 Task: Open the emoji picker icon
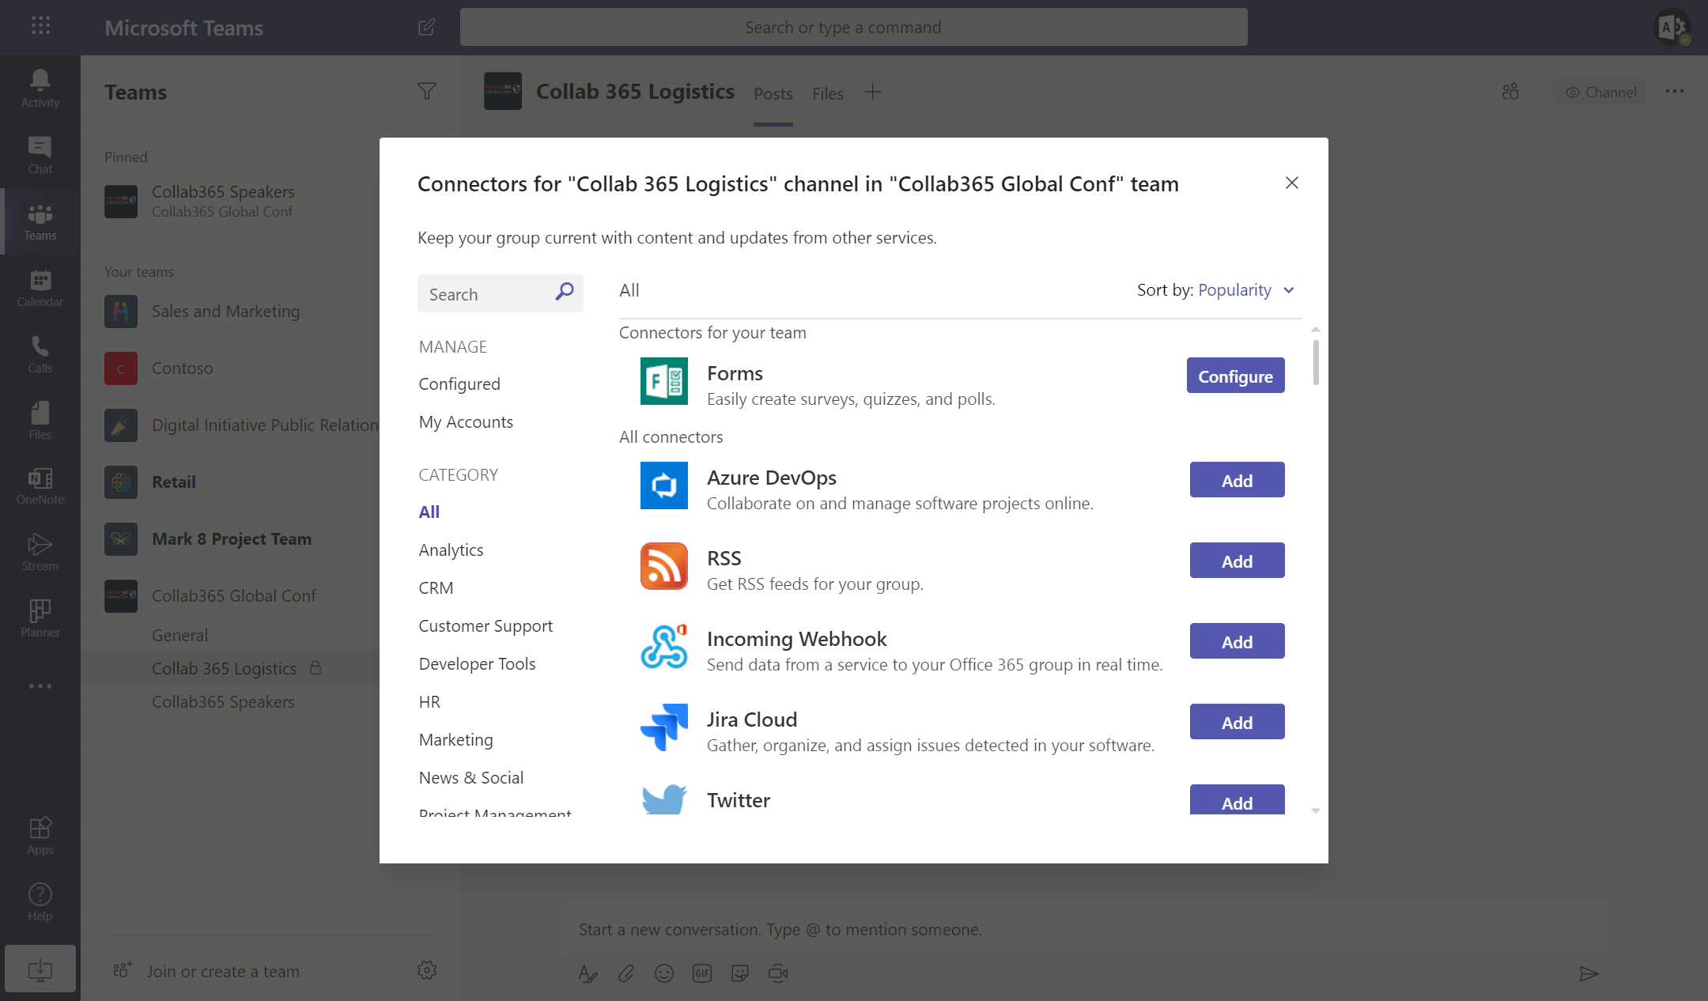(x=664, y=973)
